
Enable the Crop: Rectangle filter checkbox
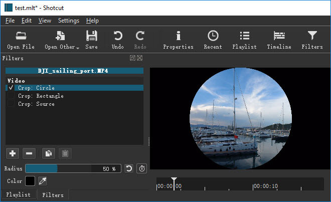11,96
